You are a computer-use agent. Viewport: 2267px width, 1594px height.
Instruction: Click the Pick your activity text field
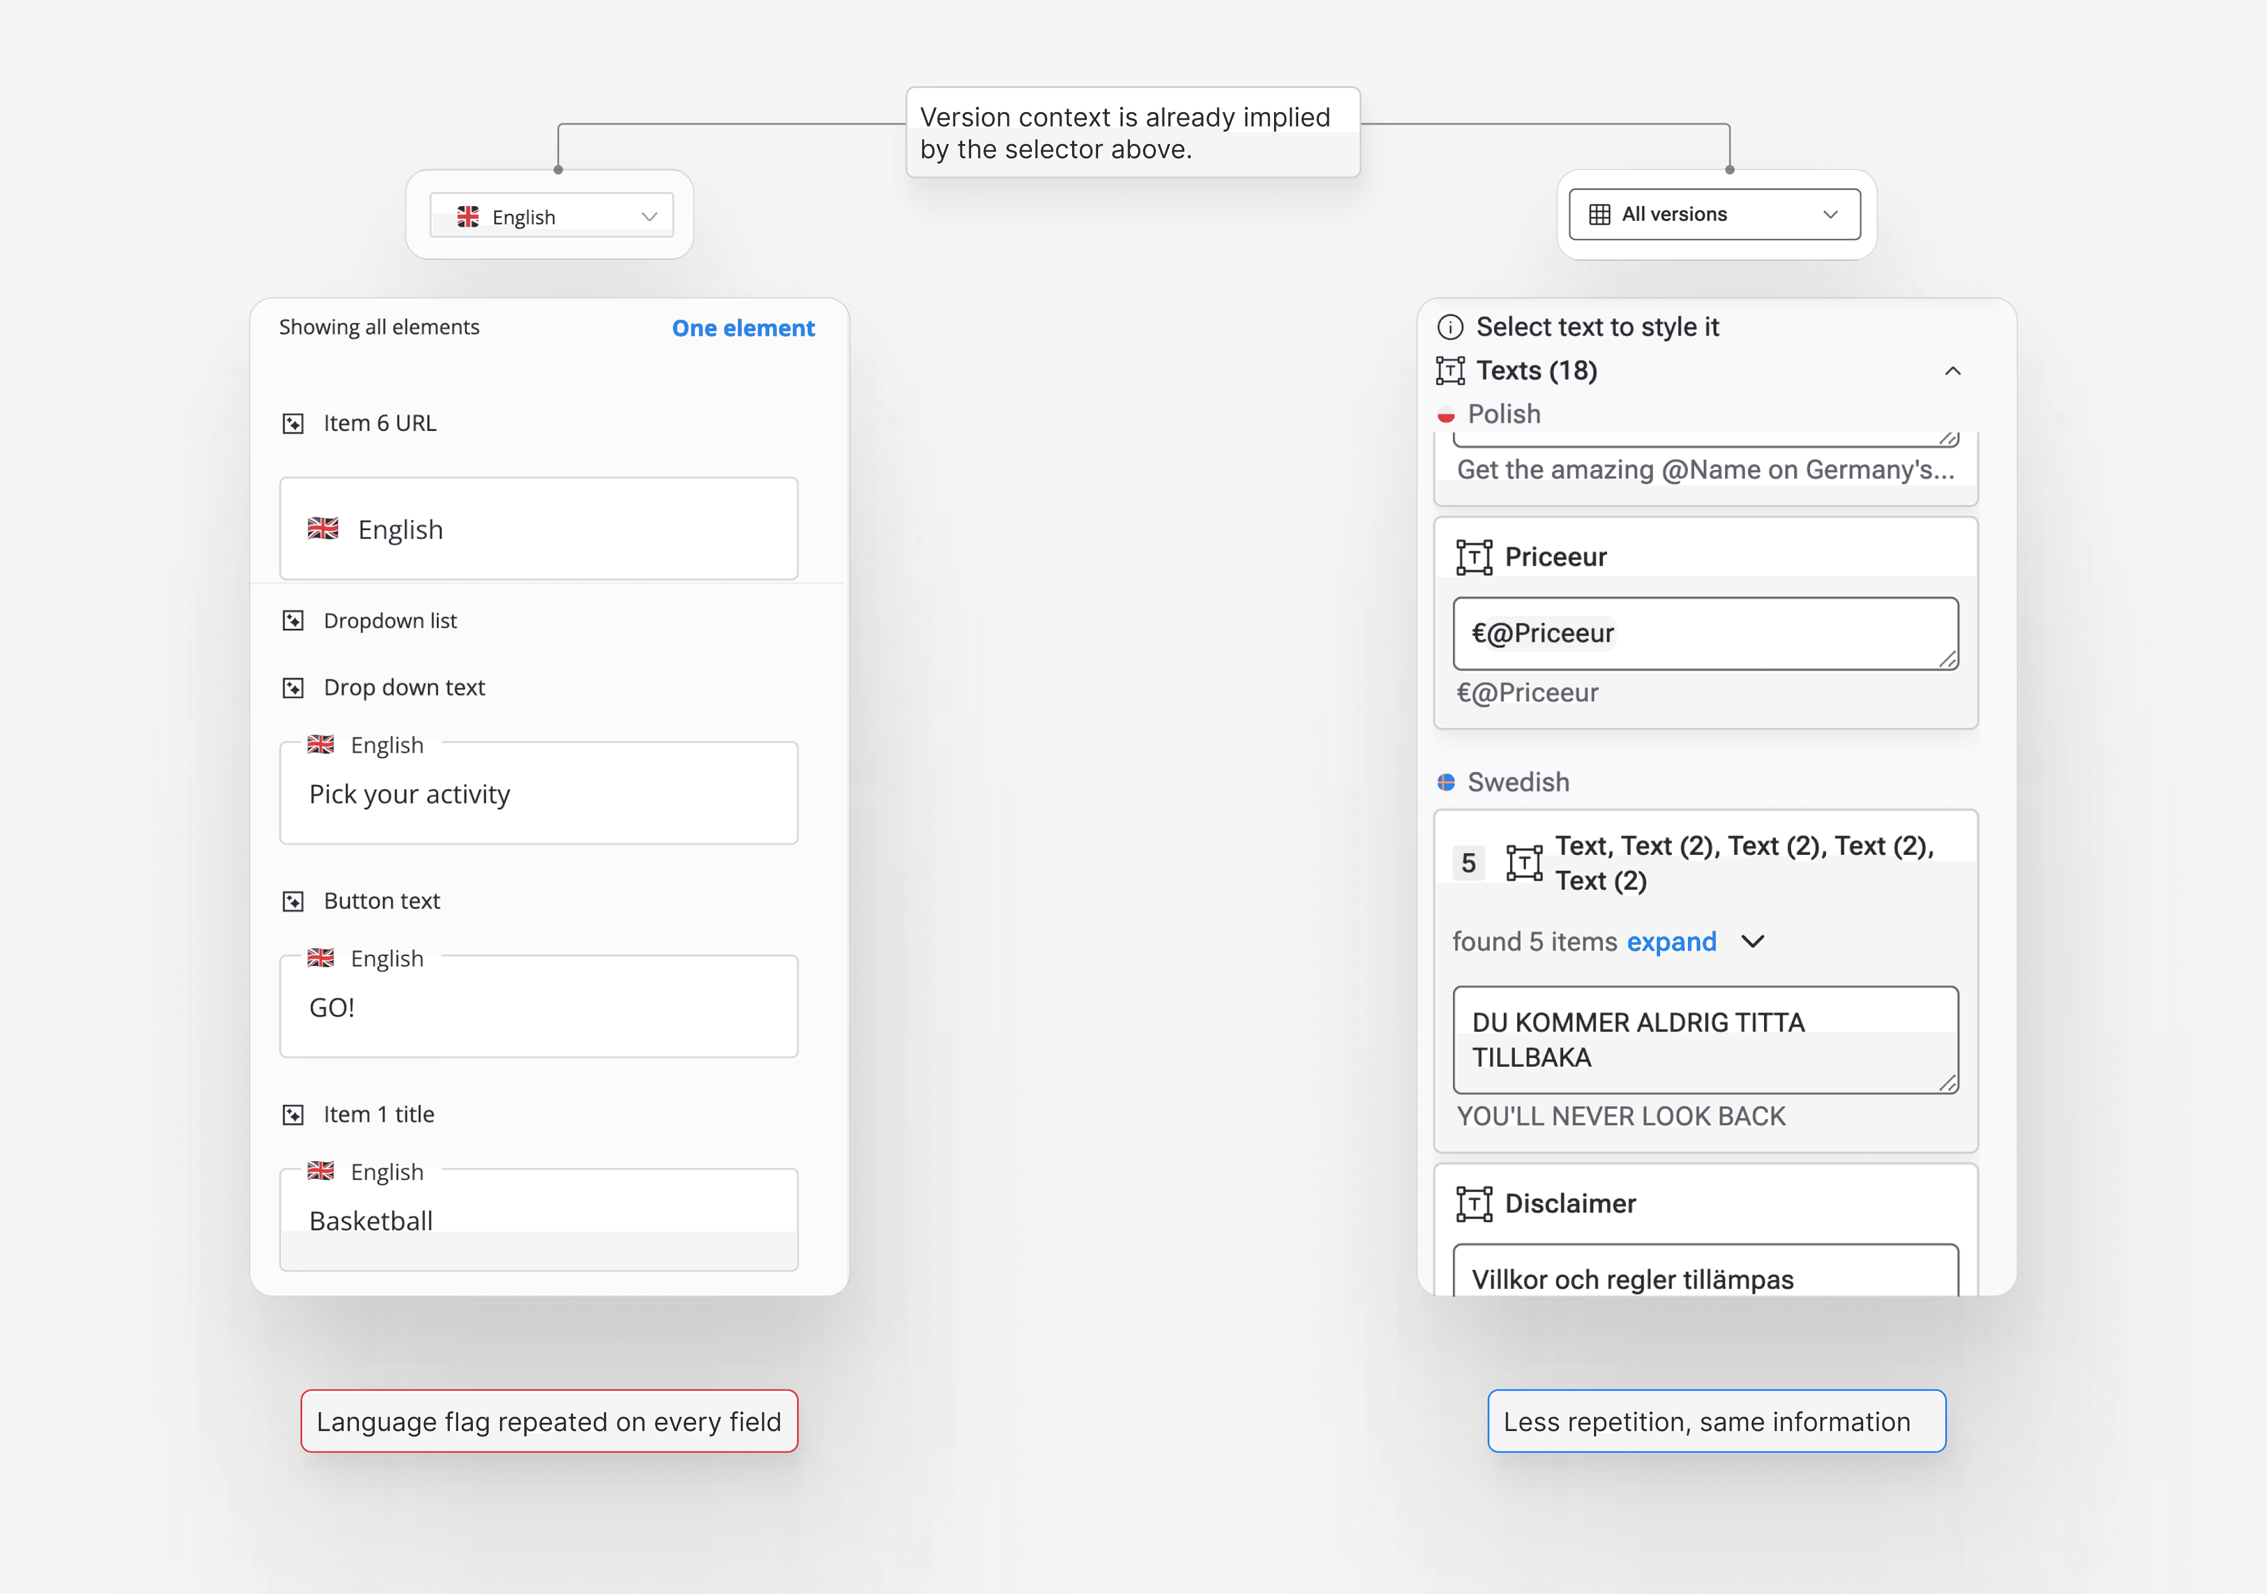point(538,795)
